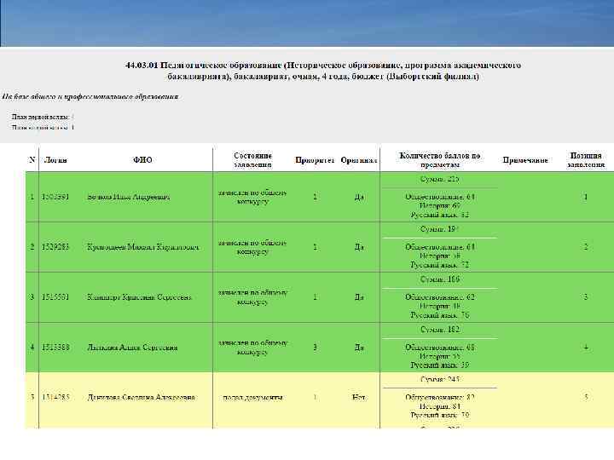Click the 'План второй волны' line

pyautogui.click(x=43, y=127)
